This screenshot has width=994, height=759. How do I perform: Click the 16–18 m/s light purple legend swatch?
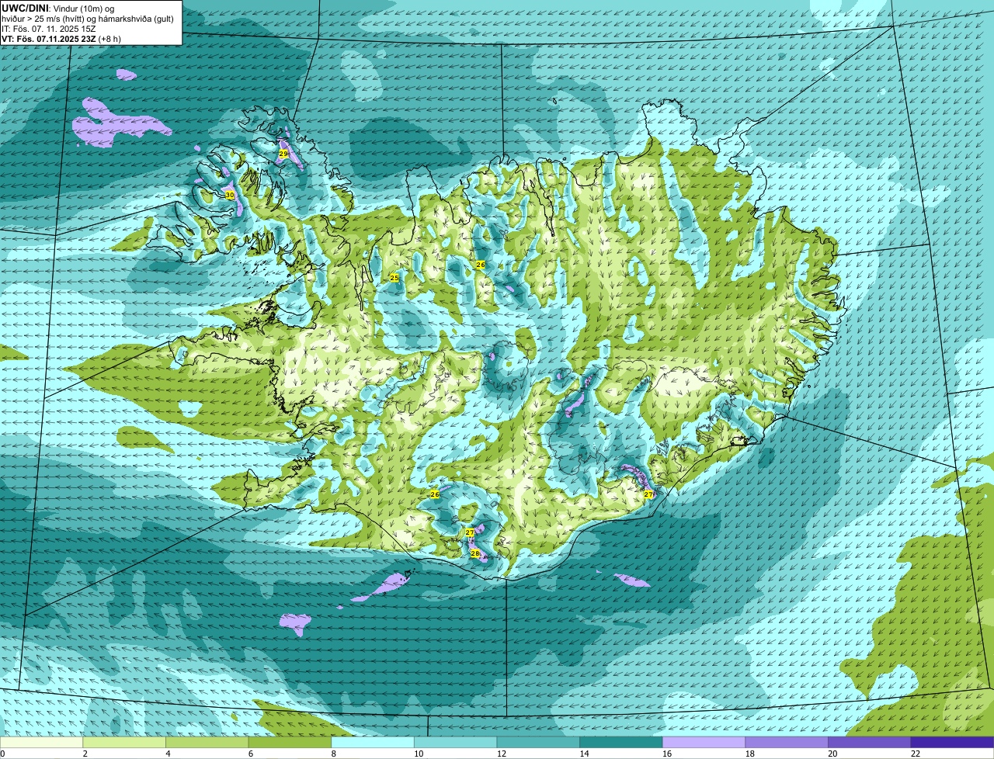(x=704, y=743)
